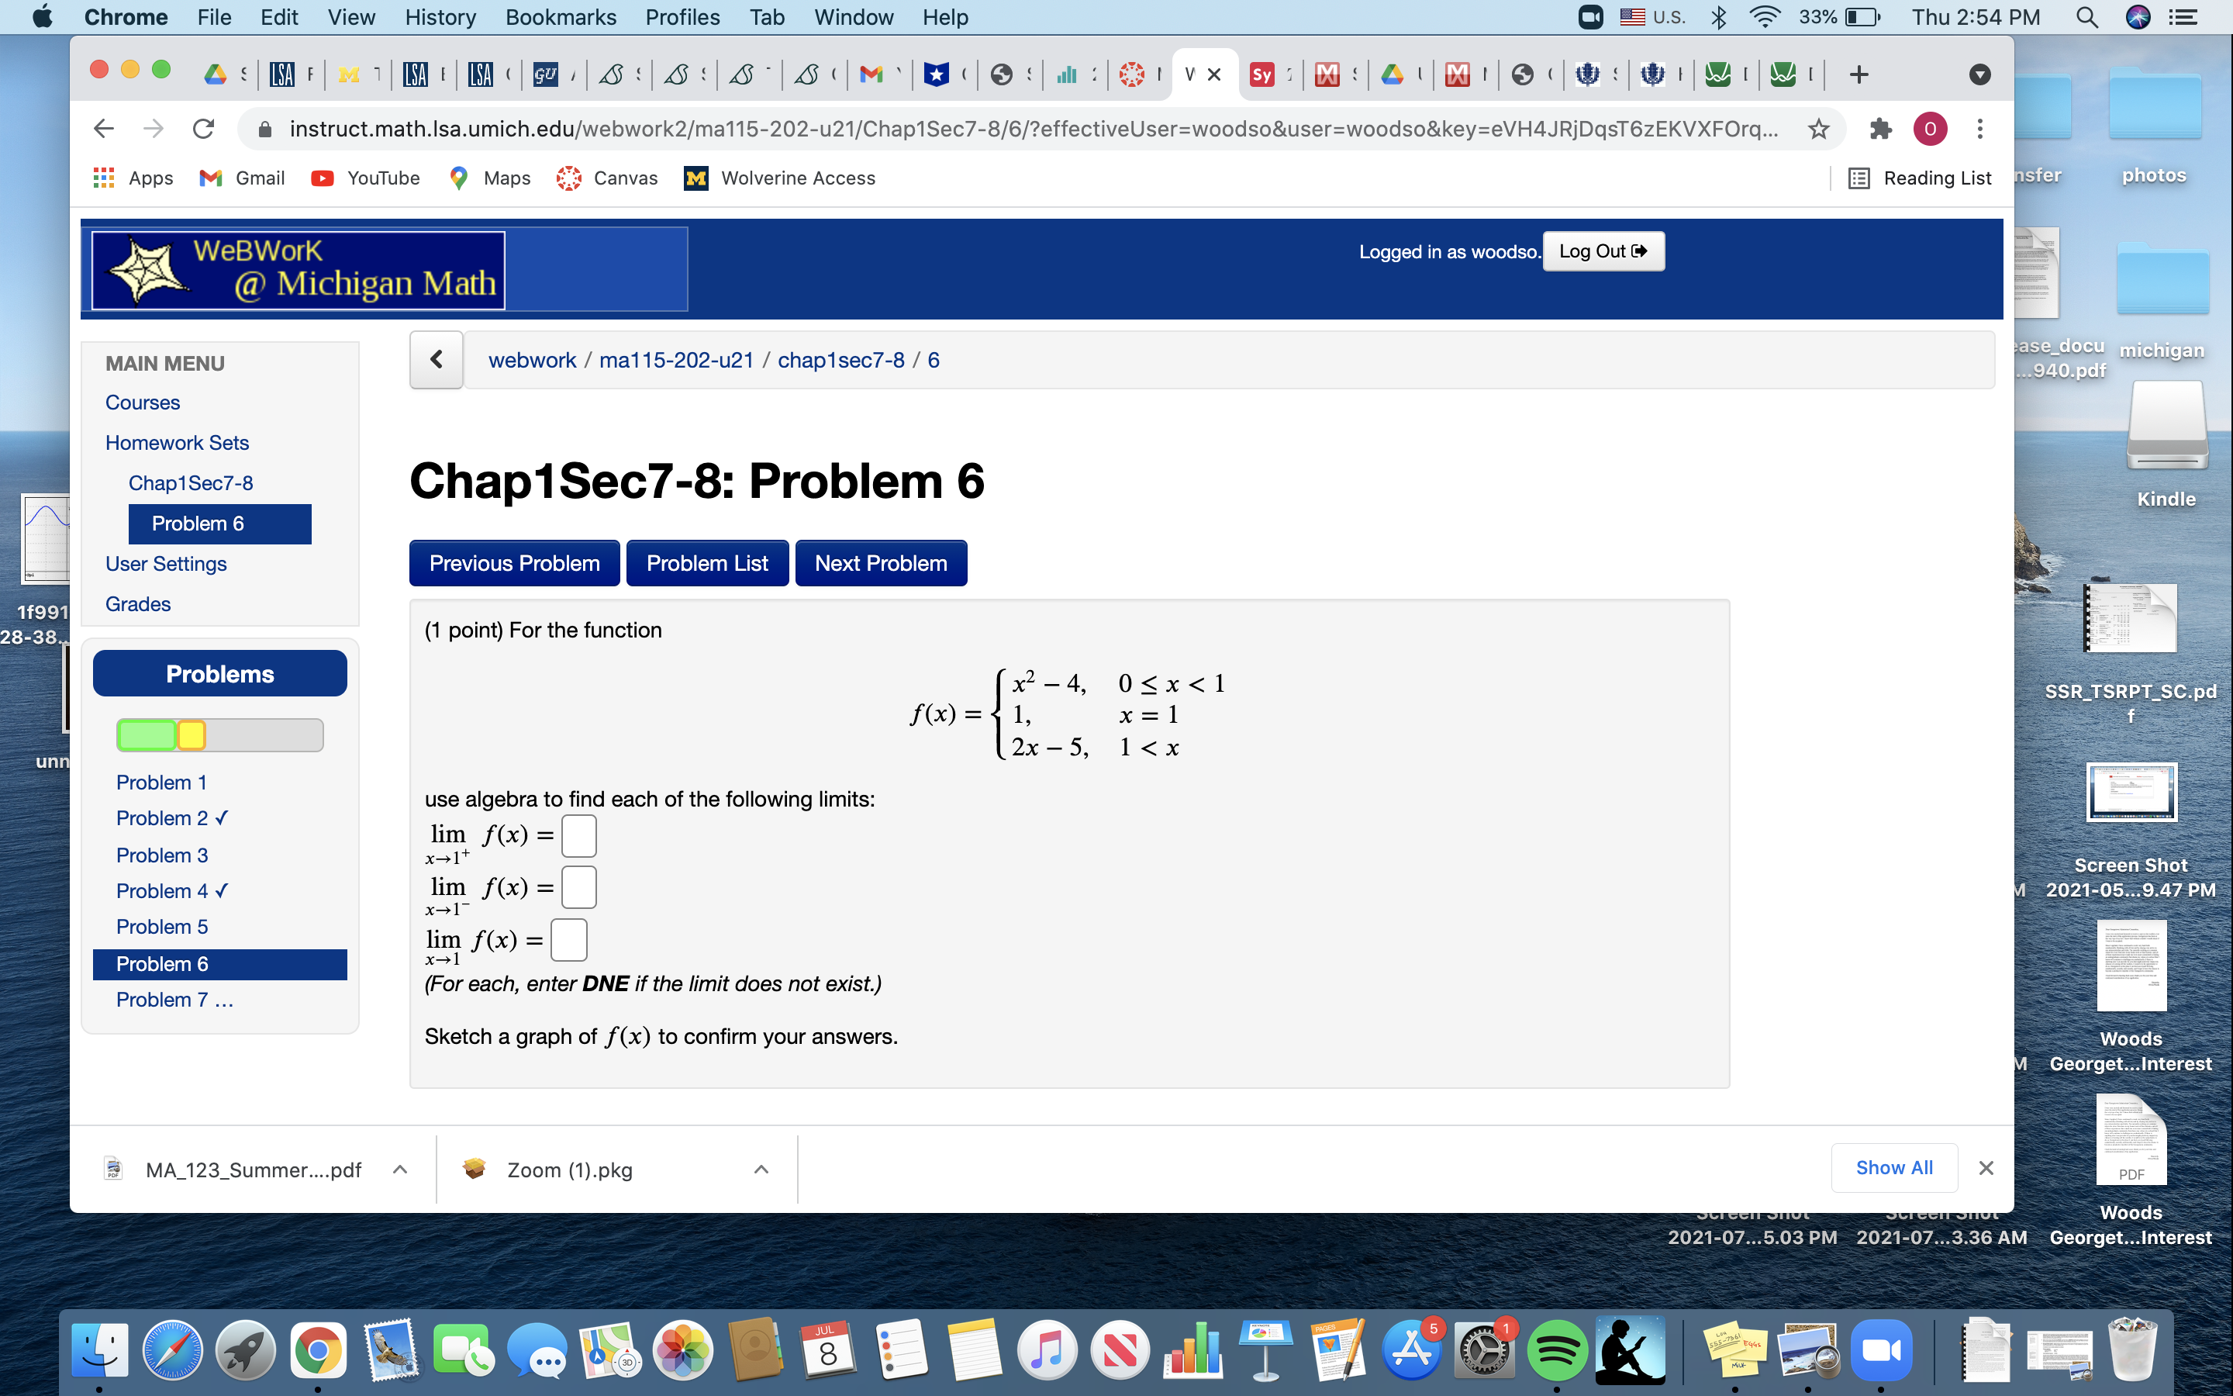Reload the page
The image size is (2233, 1396).
coord(204,130)
